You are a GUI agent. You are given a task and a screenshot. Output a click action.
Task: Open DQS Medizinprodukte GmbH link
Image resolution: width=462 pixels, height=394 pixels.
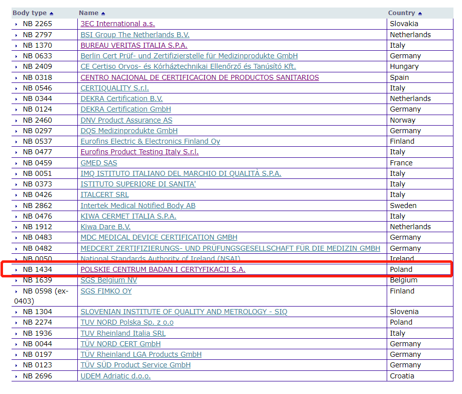129,131
